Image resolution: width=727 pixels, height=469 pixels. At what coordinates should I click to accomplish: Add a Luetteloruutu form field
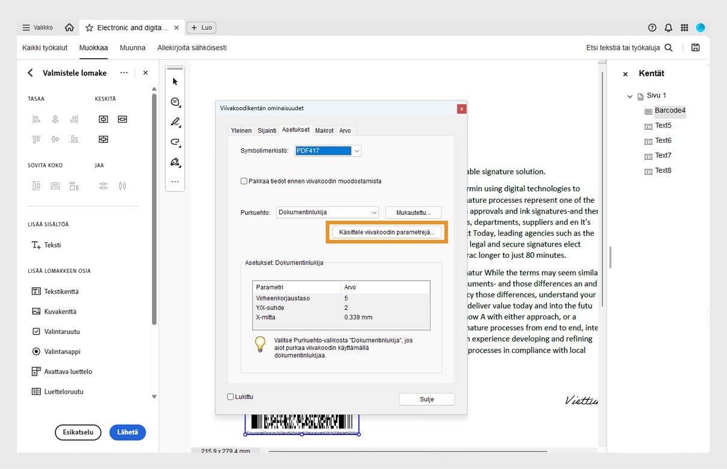57,391
